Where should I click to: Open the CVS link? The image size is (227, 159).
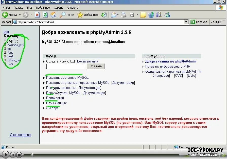[x=178, y=76]
